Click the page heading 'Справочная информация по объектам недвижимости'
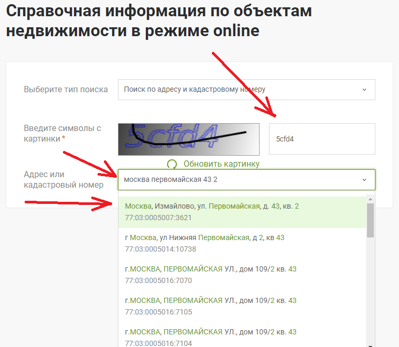 159,21
